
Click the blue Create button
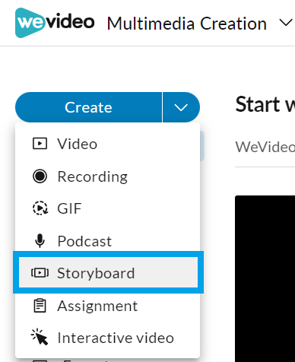pos(88,107)
